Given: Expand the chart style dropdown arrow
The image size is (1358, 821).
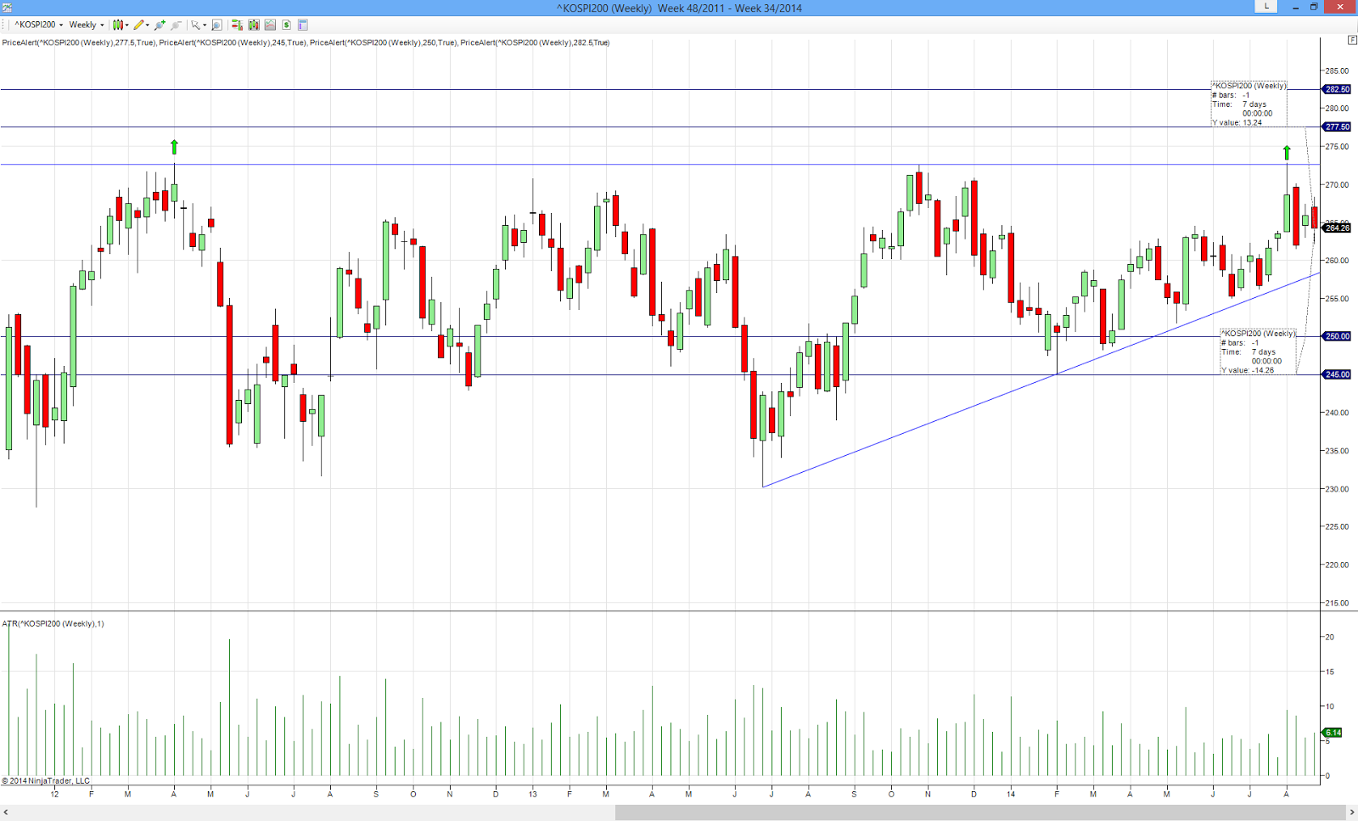Looking at the screenshot, I should point(127,25).
